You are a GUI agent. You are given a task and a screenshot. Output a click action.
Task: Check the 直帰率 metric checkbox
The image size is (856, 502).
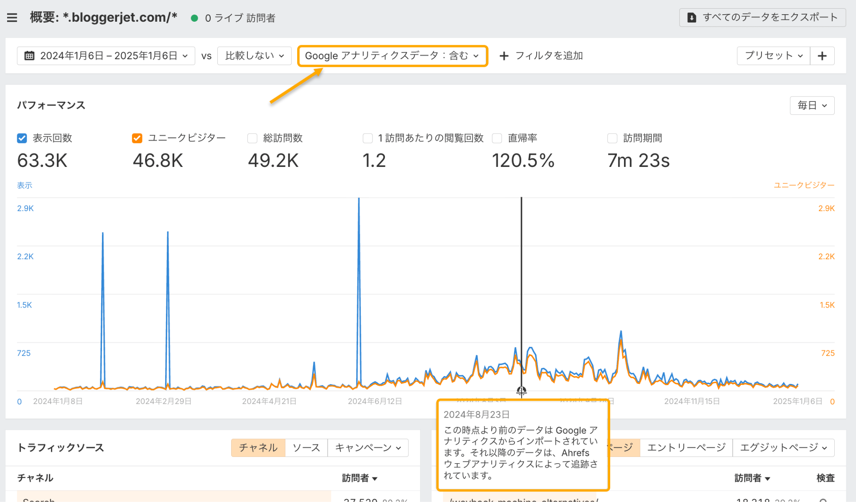coord(497,138)
